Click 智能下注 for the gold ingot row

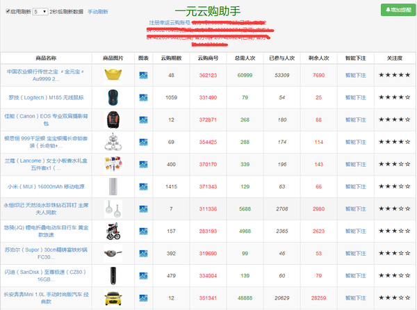pos(356,75)
